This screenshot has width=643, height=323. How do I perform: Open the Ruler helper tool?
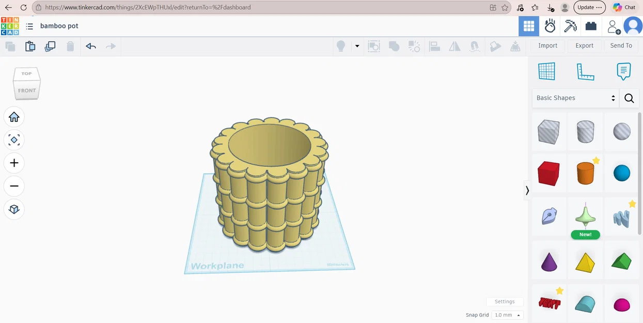pyautogui.click(x=585, y=71)
